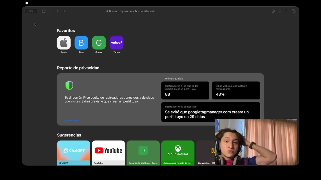Screen dimensions: 321x180
Task: Click the 'Tu dirección IP se oculta' text
Action: click(109, 99)
